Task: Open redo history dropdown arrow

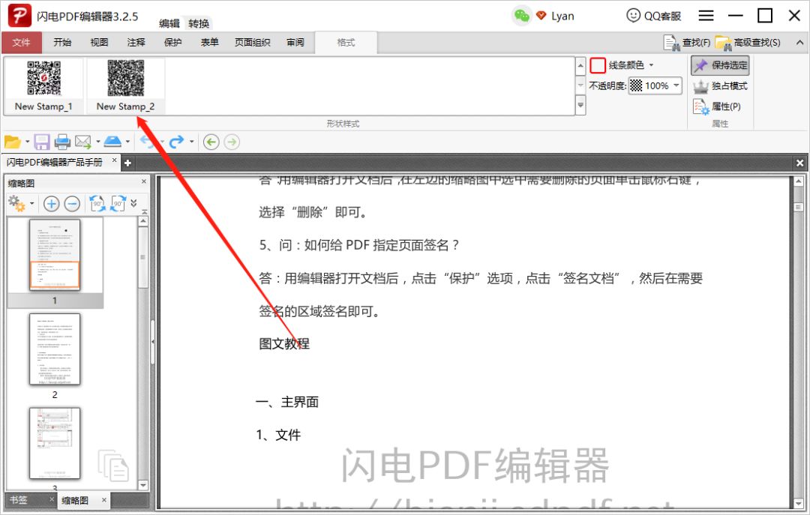Action: 192,142
